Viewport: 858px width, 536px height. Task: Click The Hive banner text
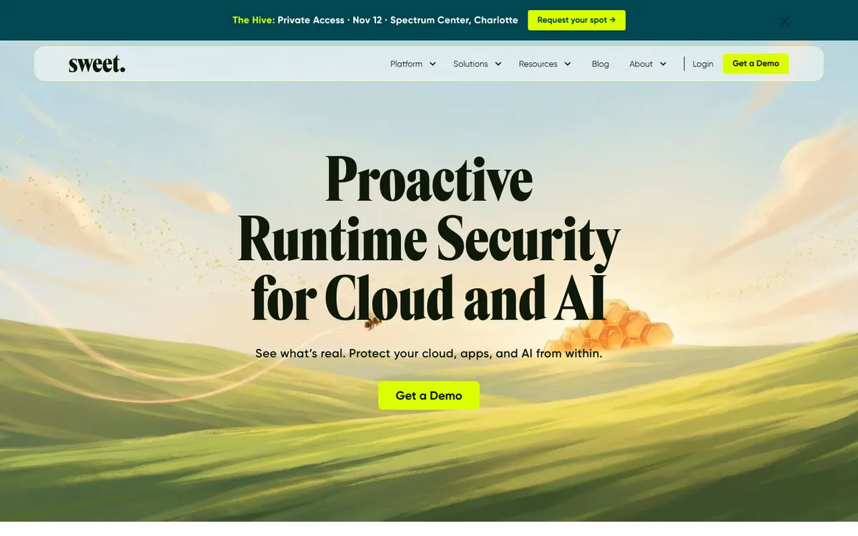coord(375,20)
